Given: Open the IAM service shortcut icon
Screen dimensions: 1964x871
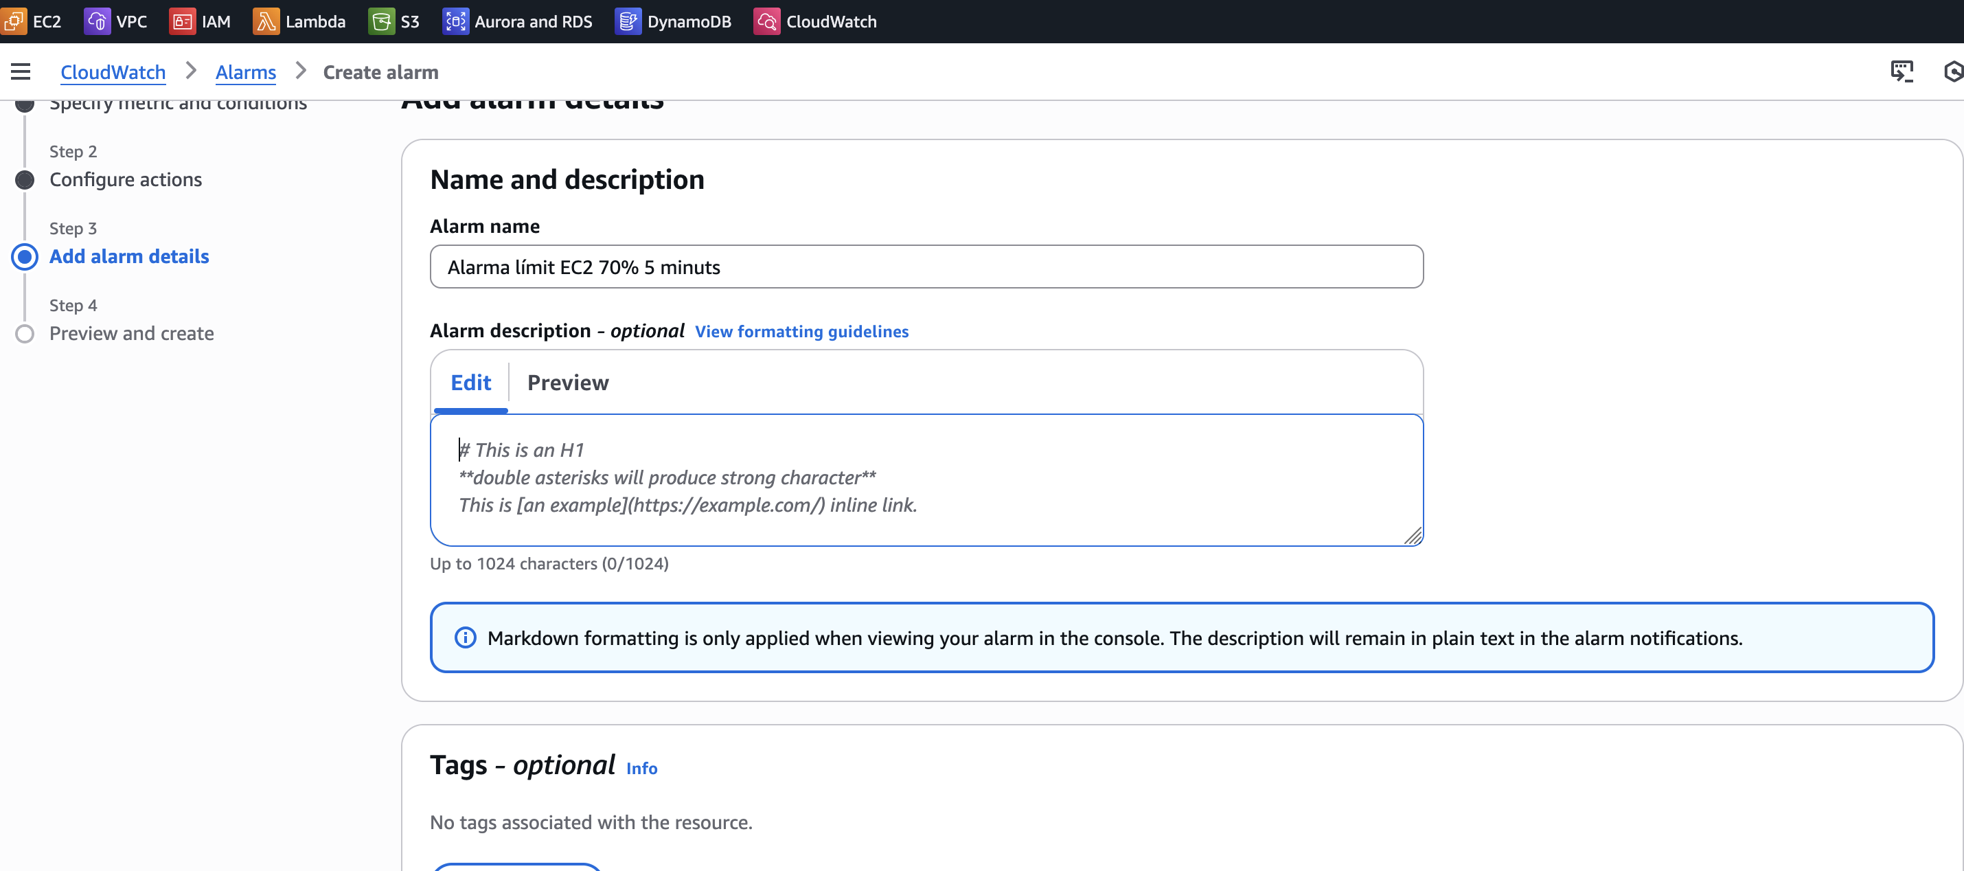Looking at the screenshot, I should click(x=181, y=21).
